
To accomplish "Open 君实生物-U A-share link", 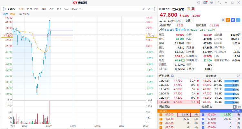I will point(182,30).
